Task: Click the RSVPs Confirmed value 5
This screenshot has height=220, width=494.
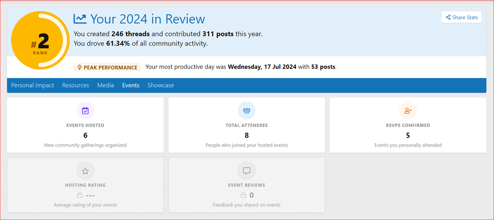Action: 408,135
